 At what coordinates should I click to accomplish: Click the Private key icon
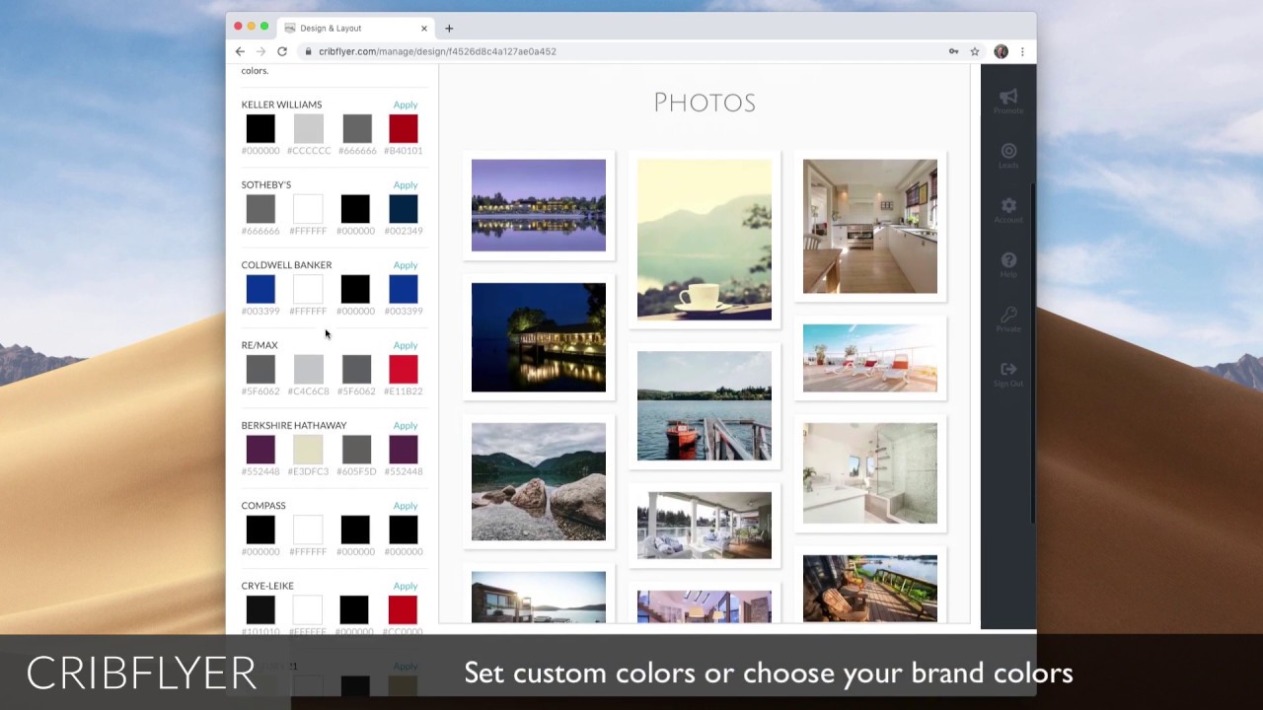pyautogui.click(x=1007, y=315)
